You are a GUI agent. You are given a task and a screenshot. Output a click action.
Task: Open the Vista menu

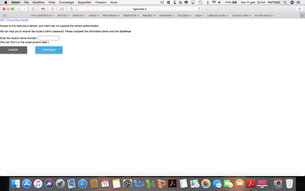click(x=52, y=2)
